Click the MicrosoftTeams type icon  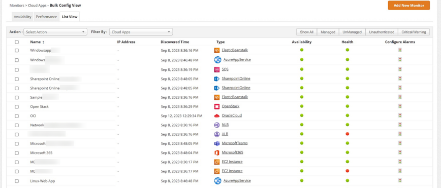tap(216, 143)
